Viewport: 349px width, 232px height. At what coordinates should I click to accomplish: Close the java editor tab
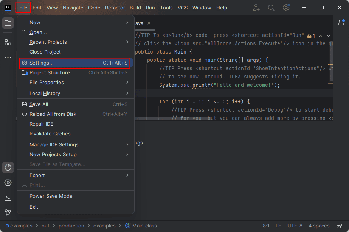[149, 23]
